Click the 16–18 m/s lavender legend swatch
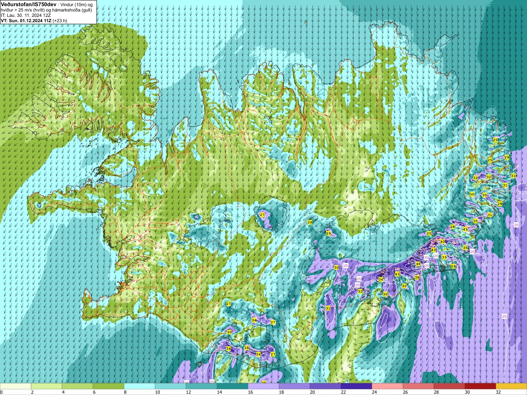This screenshot has height=395, width=527. click(263, 386)
